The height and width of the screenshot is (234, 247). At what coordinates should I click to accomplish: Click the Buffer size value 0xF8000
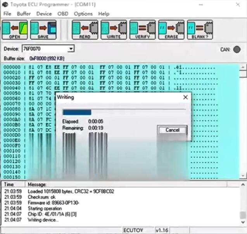point(47,59)
